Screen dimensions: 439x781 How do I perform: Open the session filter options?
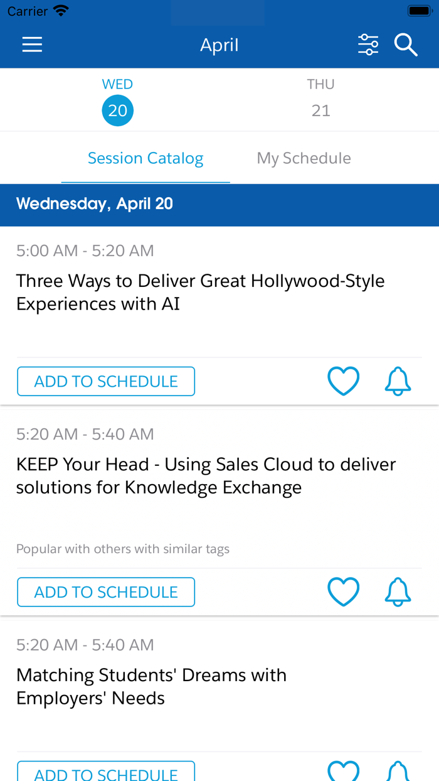[368, 44]
